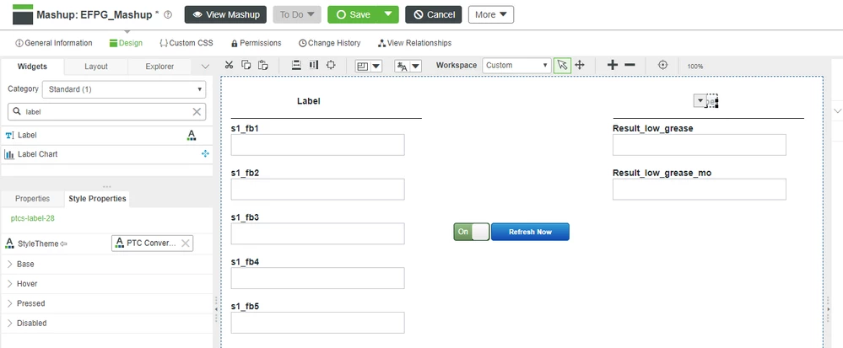Click the Paste clipboard icon

(262, 65)
